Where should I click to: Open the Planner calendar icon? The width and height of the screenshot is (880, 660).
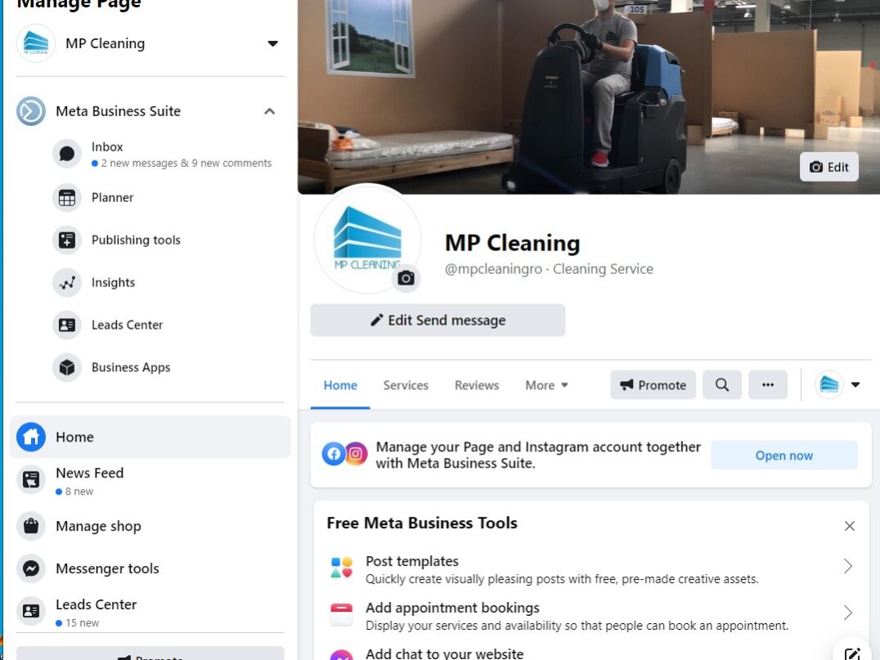pos(67,198)
